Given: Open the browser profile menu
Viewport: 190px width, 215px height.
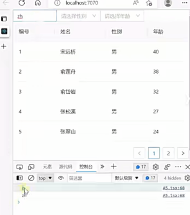Looking at the screenshot, I should pyautogui.click(x=168, y=3).
